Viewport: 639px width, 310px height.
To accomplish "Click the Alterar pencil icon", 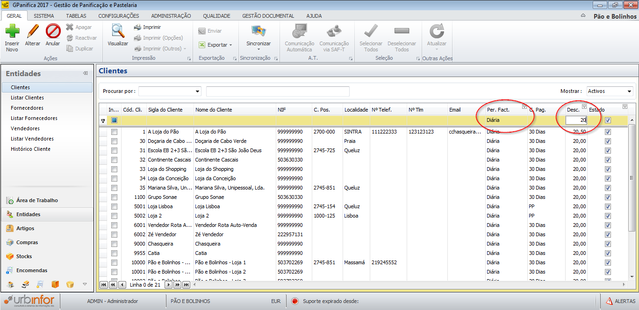I will (33, 32).
